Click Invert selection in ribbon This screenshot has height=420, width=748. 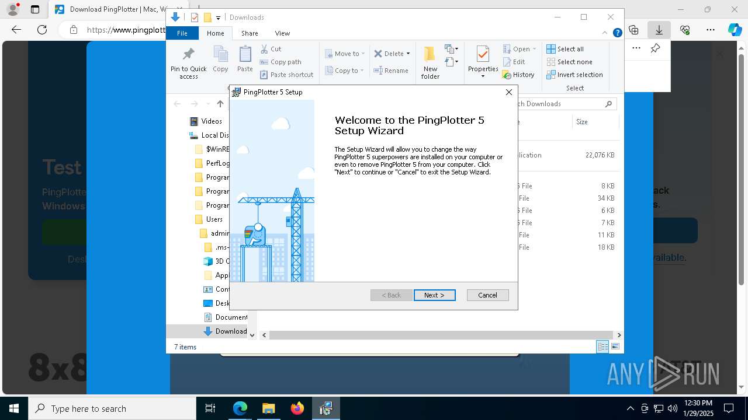[x=574, y=75]
